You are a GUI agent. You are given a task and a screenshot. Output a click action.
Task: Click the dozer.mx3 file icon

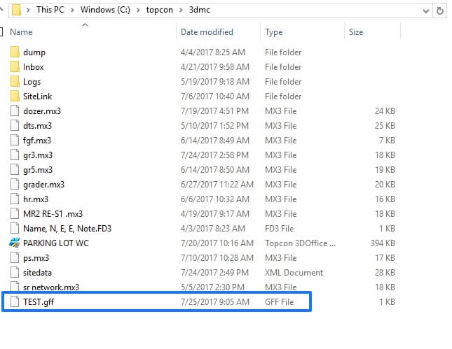(x=15, y=111)
